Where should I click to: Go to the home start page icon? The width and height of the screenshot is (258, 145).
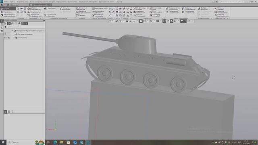(x=2, y=5)
